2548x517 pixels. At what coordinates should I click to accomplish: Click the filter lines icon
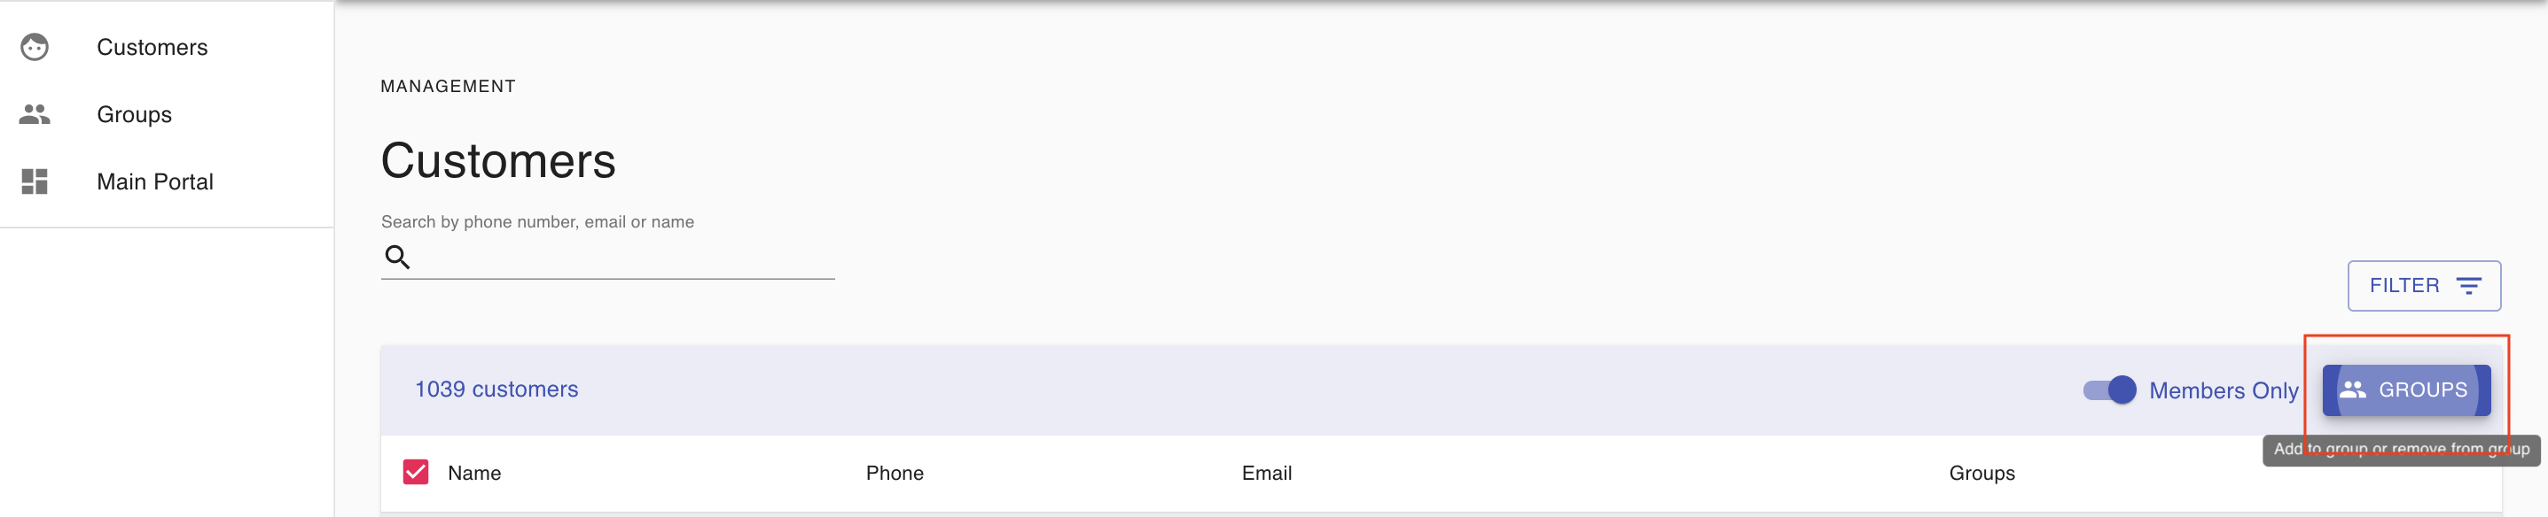pyautogui.click(x=2469, y=286)
